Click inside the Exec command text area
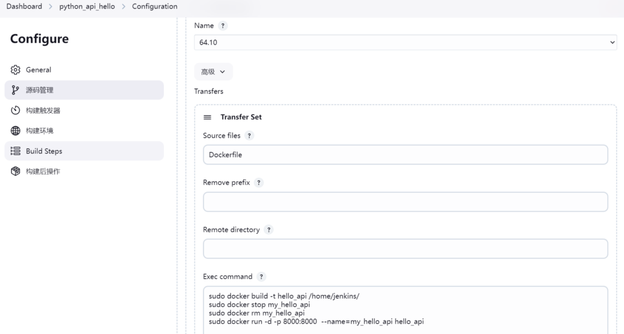The height and width of the screenshot is (334, 624). [405, 310]
